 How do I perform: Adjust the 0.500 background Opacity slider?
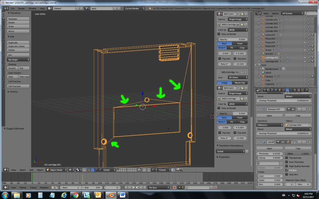point(232,113)
